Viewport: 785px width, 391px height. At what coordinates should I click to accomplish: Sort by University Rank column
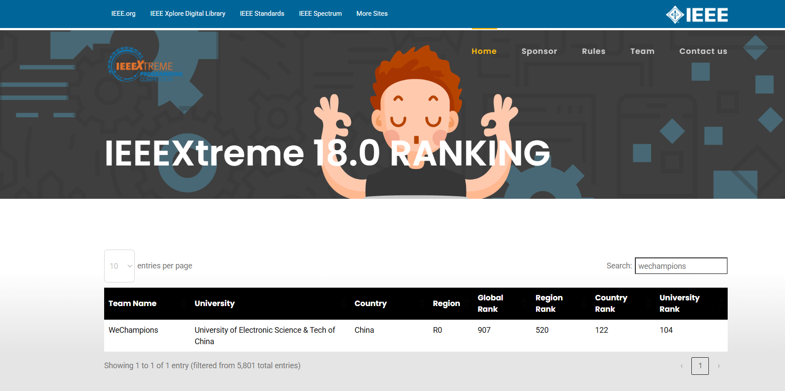point(691,303)
